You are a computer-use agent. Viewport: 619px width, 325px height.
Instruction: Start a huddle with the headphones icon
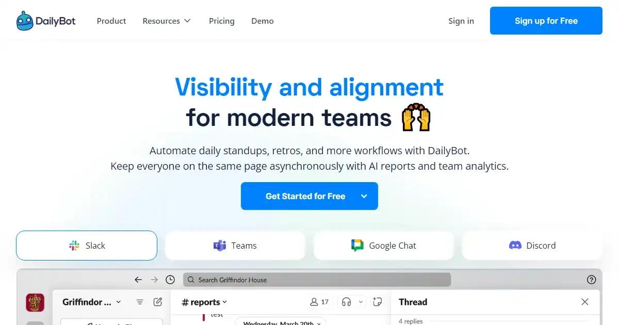point(347,302)
